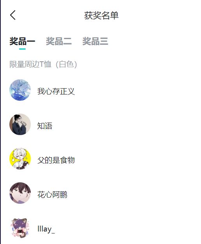Select the winner list row for Illay_
The width and height of the screenshot is (201, 244).
click(101, 228)
